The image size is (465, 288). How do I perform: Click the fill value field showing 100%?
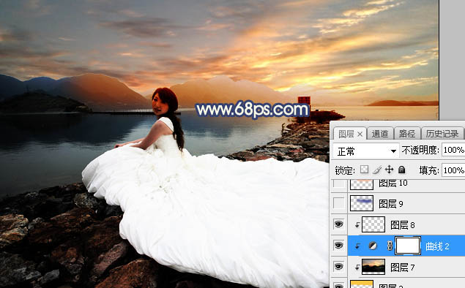coord(453,170)
